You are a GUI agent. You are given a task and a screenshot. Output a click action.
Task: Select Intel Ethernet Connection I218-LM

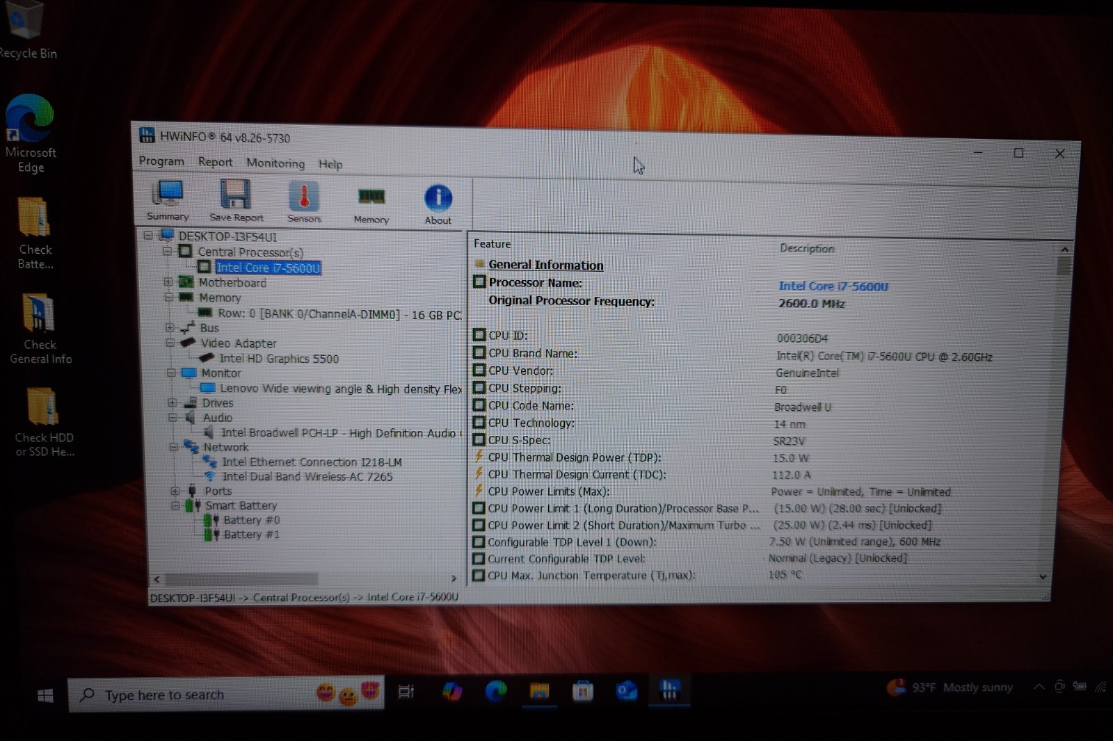(x=312, y=462)
